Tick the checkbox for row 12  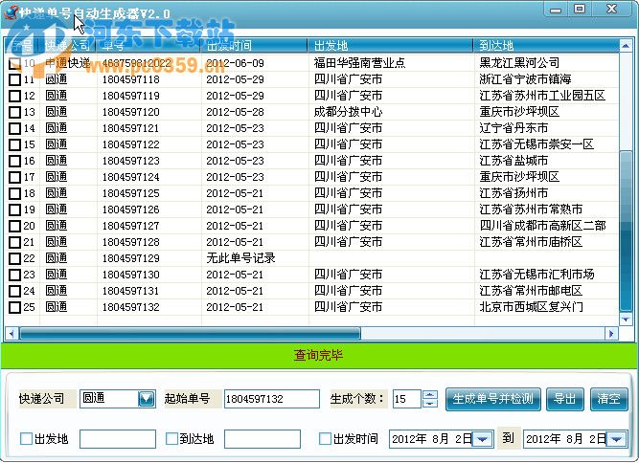point(14,96)
